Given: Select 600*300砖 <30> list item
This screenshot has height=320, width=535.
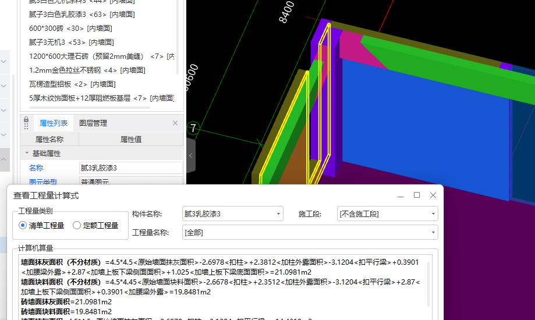Looking at the screenshot, I should (70, 29).
